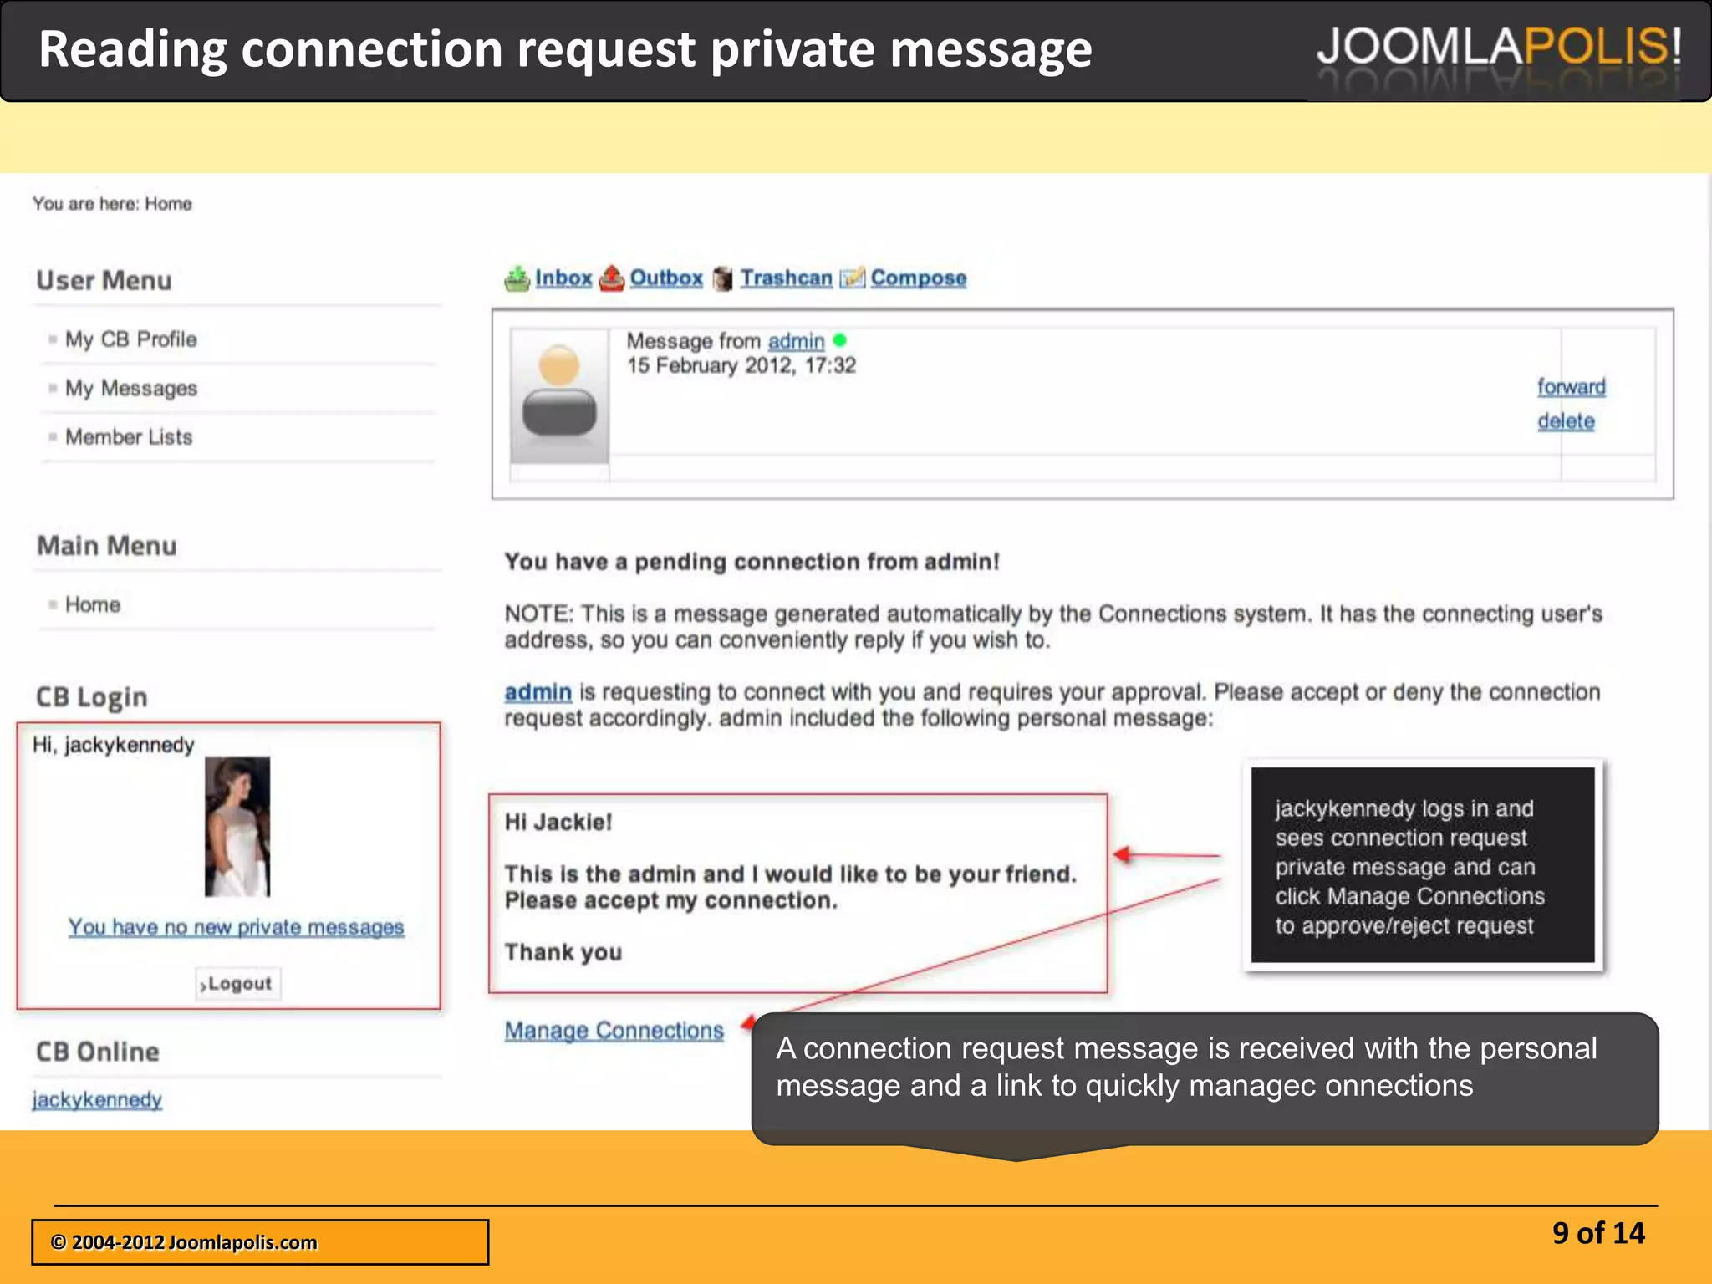The height and width of the screenshot is (1284, 1712).
Task: Click the Joomlapolis logo
Action: point(1499,48)
